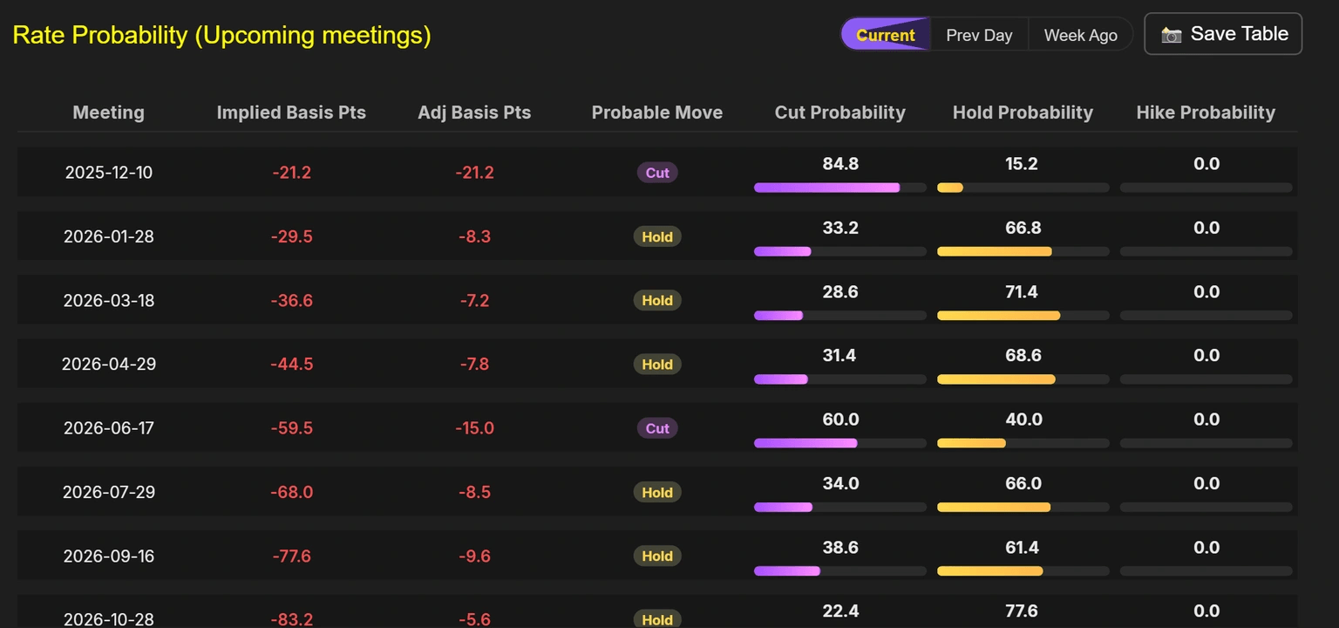
Task: Click the Save Table button
Action: [x=1222, y=34]
